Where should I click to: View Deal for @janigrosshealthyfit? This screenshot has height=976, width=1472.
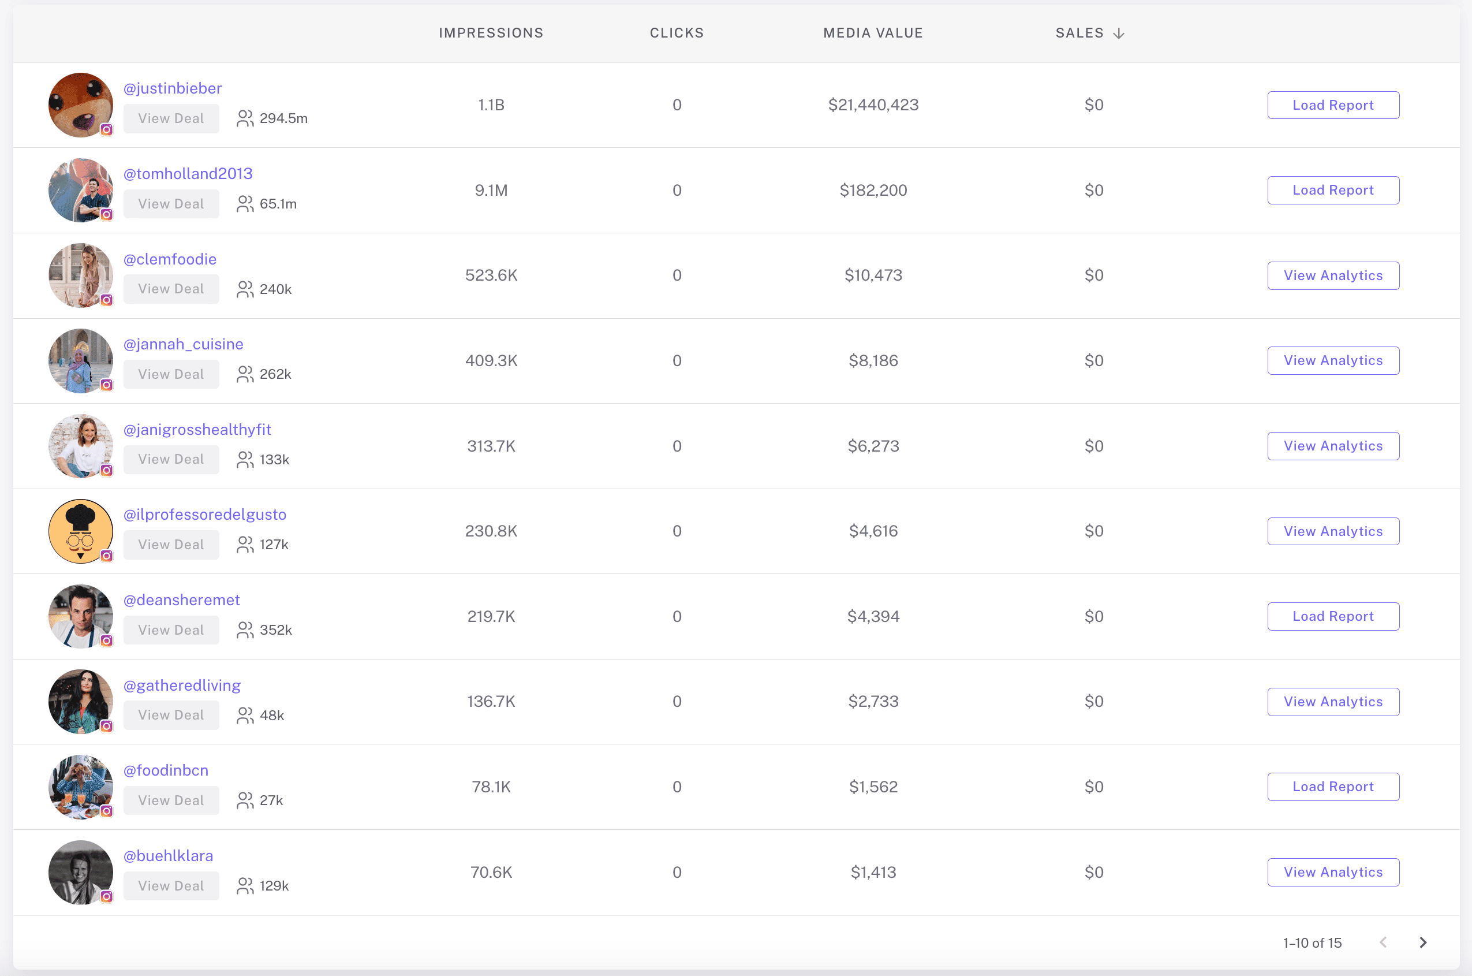click(171, 459)
